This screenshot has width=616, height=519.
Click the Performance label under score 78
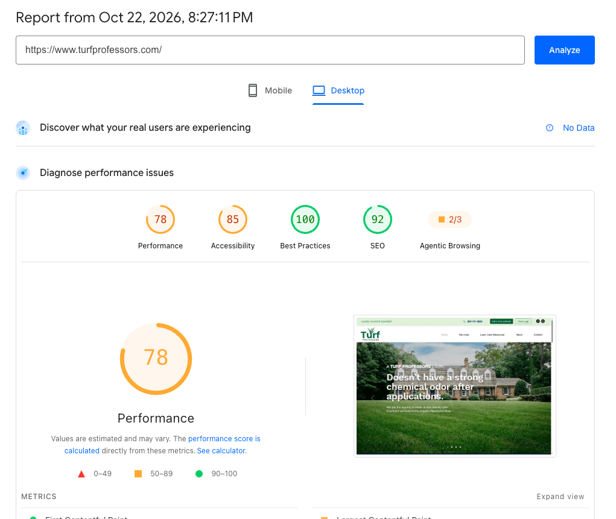coord(160,246)
